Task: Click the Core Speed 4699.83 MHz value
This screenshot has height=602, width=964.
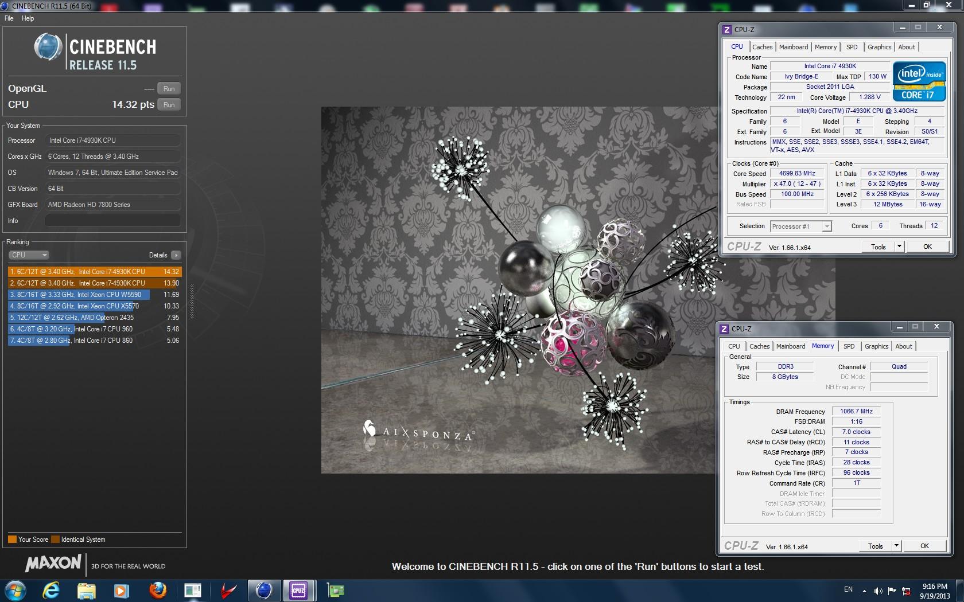Action: coord(797,174)
